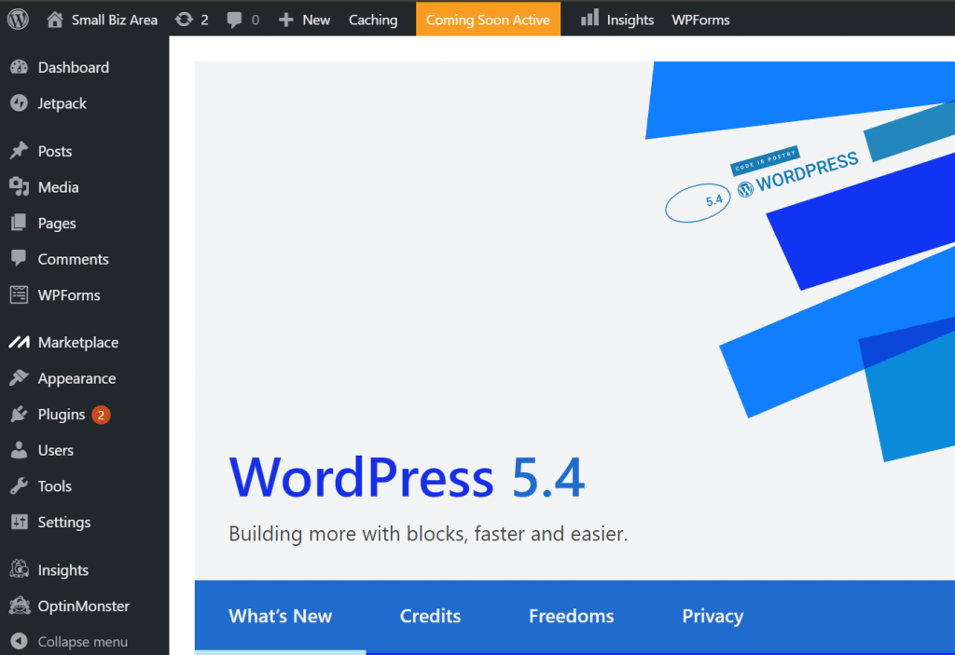Click the WordPress logo in the admin bar
The width and height of the screenshot is (955, 655).
[x=19, y=20]
